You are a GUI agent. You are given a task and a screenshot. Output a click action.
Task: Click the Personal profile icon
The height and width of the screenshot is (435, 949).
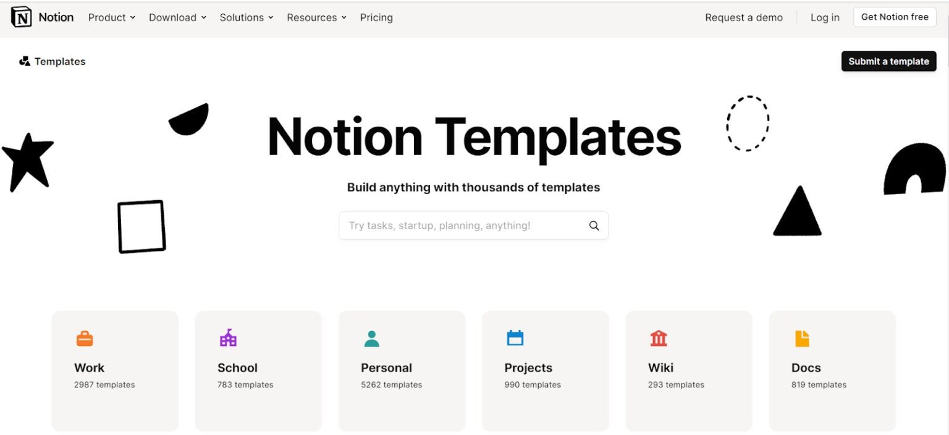coord(371,337)
